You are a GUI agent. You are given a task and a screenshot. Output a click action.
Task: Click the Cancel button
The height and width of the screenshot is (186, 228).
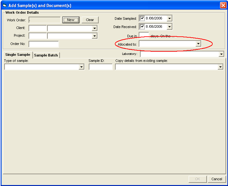(x=216, y=179)
